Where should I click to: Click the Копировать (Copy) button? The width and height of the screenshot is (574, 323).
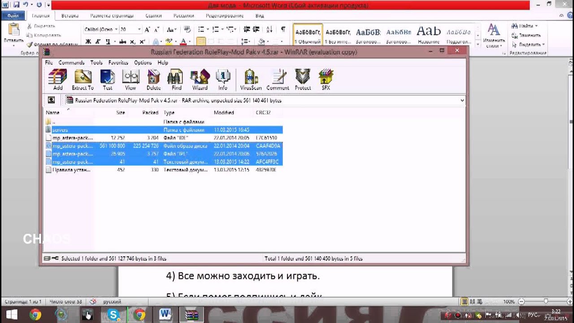[x=44, y=35]
